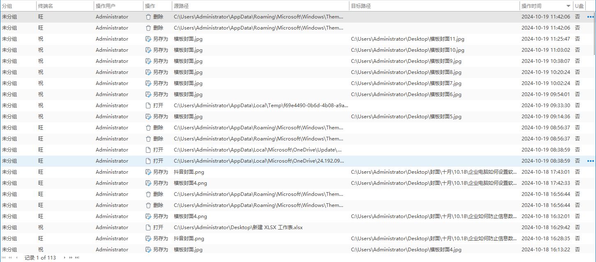
Task: Select timestamp 2024-10-19 10:38:07
Action: [x=545, y=61]
